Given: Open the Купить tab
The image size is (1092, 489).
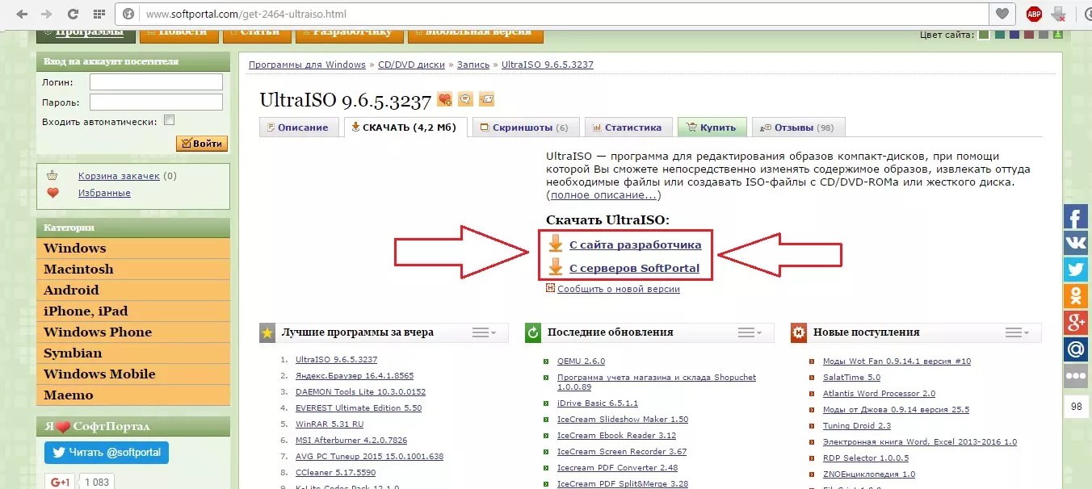Looking at the screenshot, I should 712,127.
